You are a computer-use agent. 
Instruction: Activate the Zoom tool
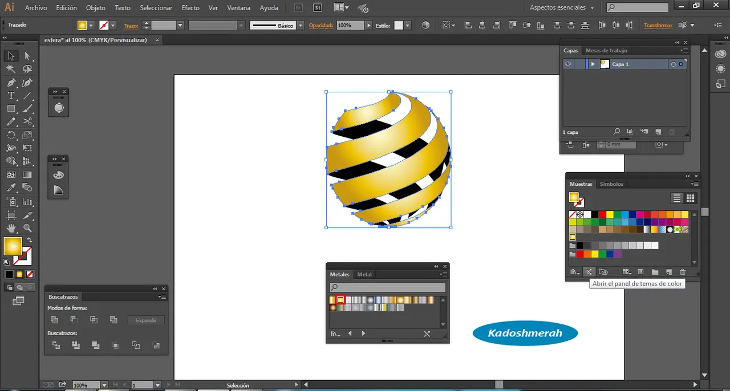[x=27, y=228]
